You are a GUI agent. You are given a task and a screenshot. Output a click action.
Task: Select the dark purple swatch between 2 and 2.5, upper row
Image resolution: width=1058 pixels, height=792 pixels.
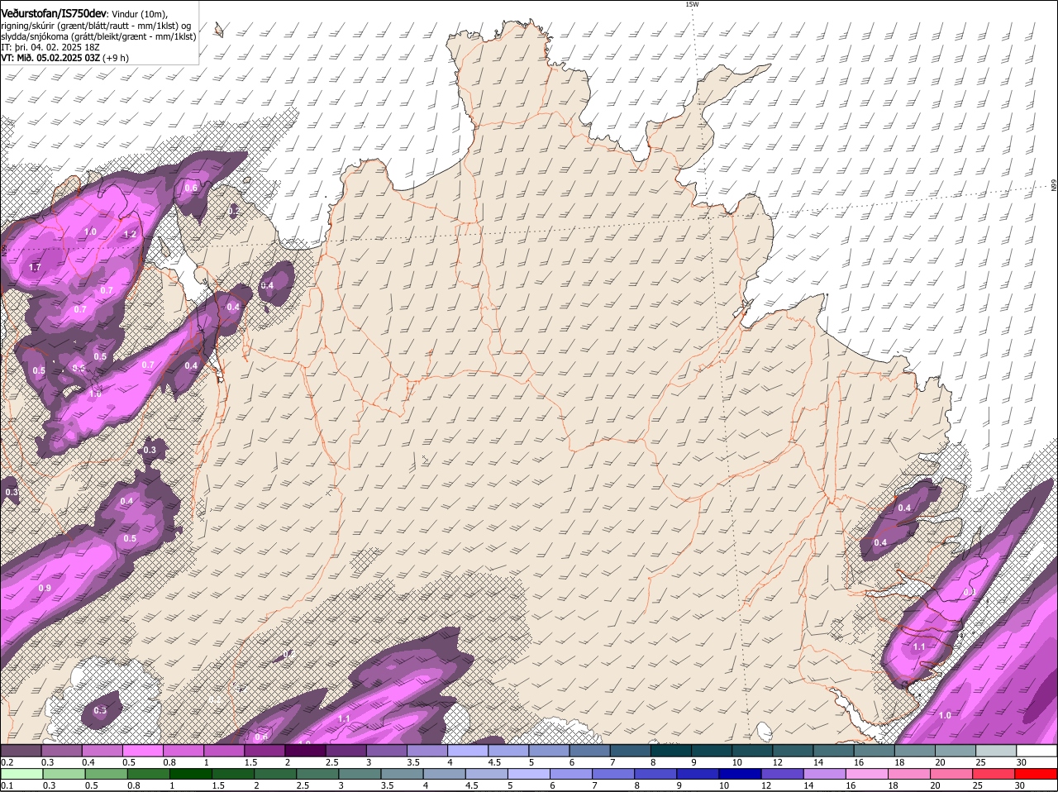305,751
